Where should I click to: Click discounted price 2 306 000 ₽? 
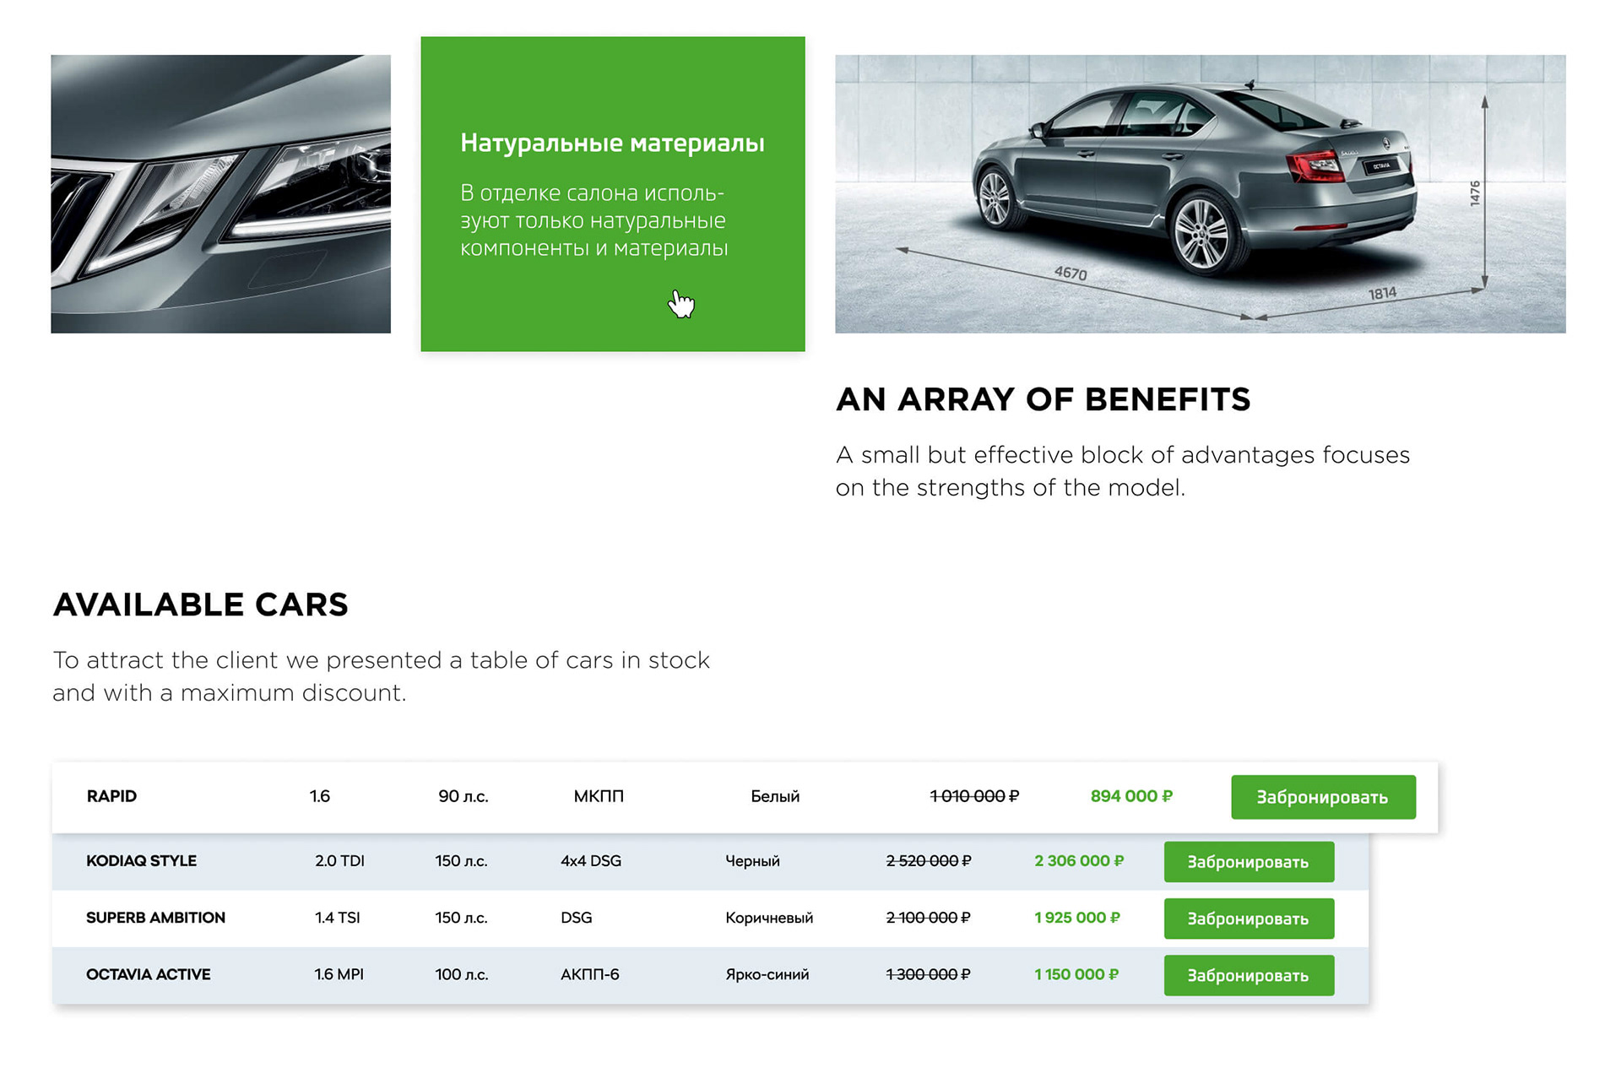coord(1079,861)
